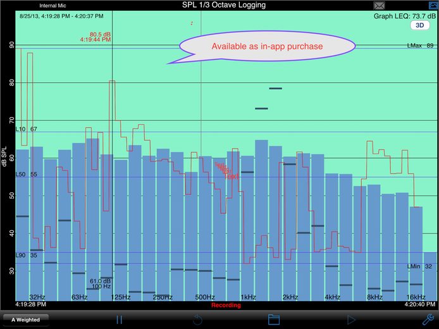
Task: Select the 250Hz band label
Action: (x=163, y=297)
